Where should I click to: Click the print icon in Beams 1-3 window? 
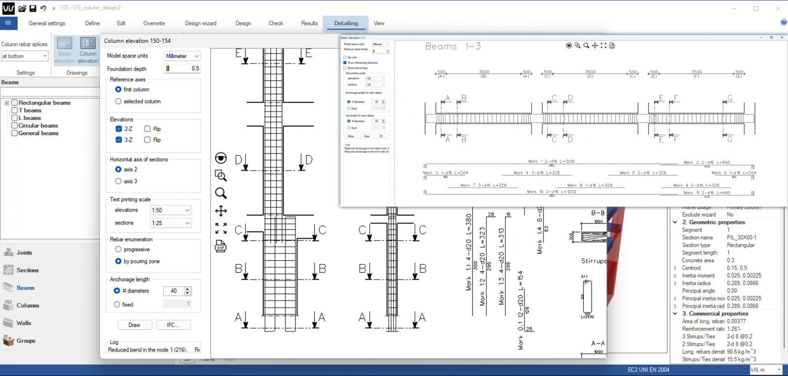pos(612,46)
